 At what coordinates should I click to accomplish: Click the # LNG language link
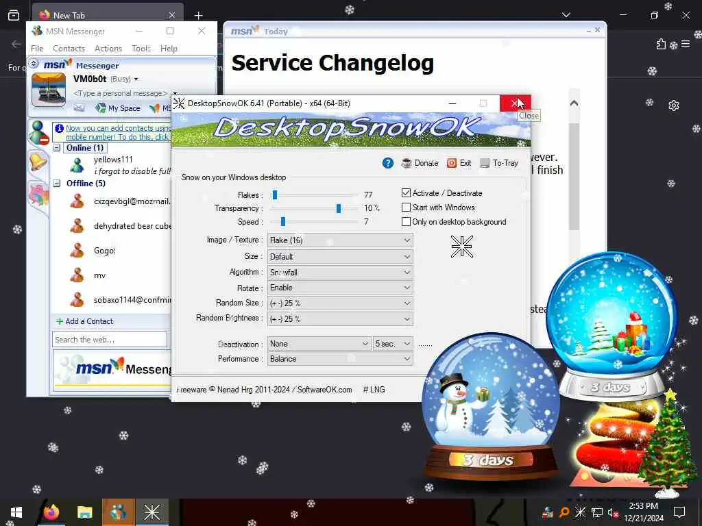[374, 390]
